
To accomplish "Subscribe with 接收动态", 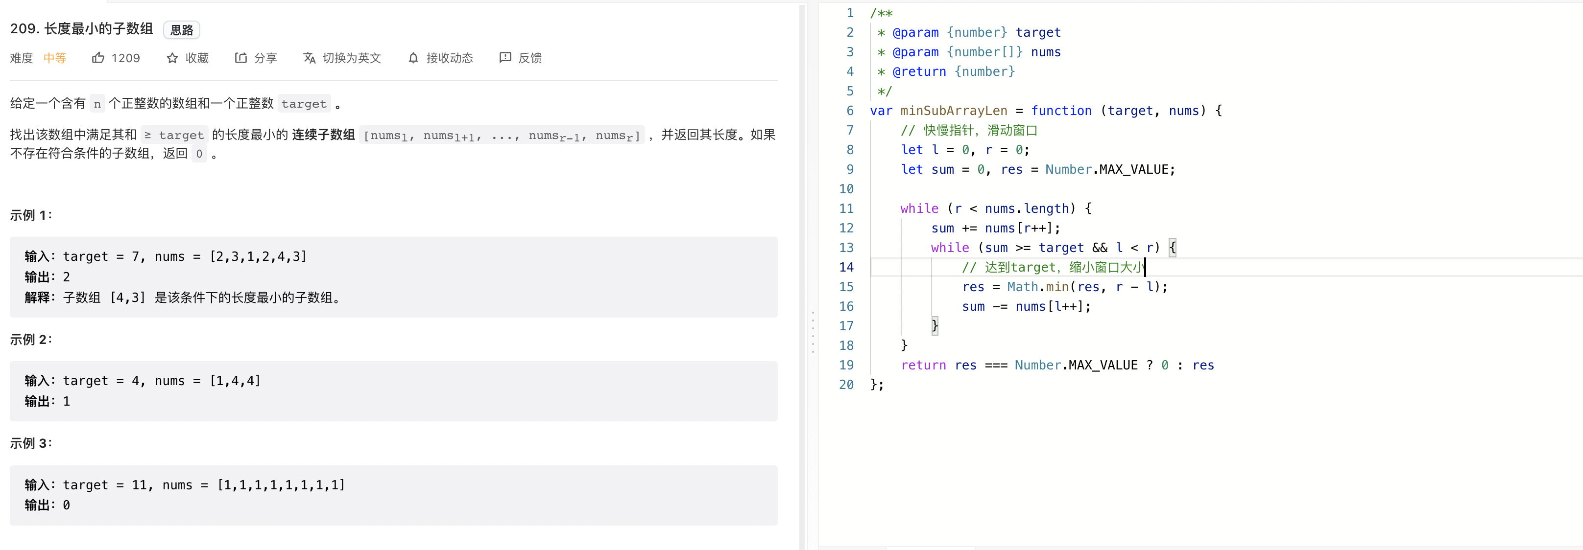I will pyautogui.click(x=450, y=58).
